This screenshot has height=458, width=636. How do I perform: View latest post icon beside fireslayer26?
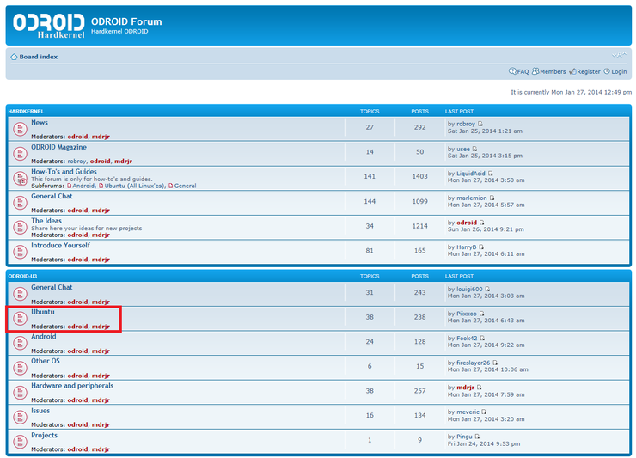click(x=495, y=363)
